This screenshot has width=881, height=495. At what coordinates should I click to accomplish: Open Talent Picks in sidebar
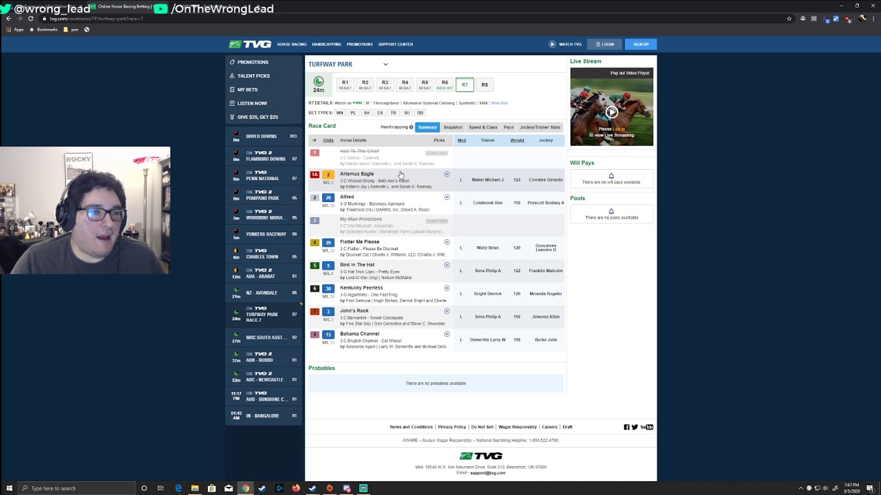point(253,76)
